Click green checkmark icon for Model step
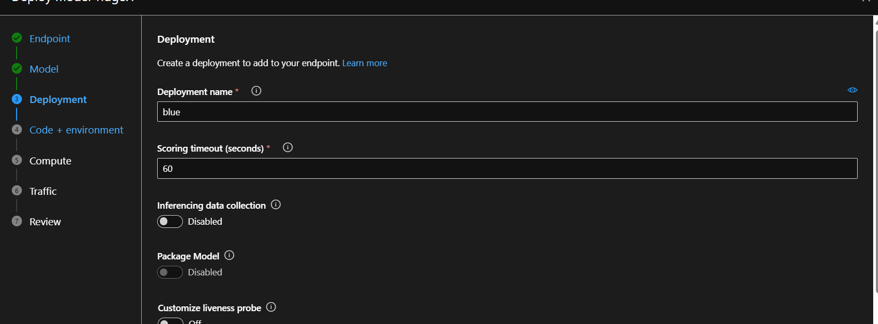Viewport: 878px width, 324px height. coord(17,68)
